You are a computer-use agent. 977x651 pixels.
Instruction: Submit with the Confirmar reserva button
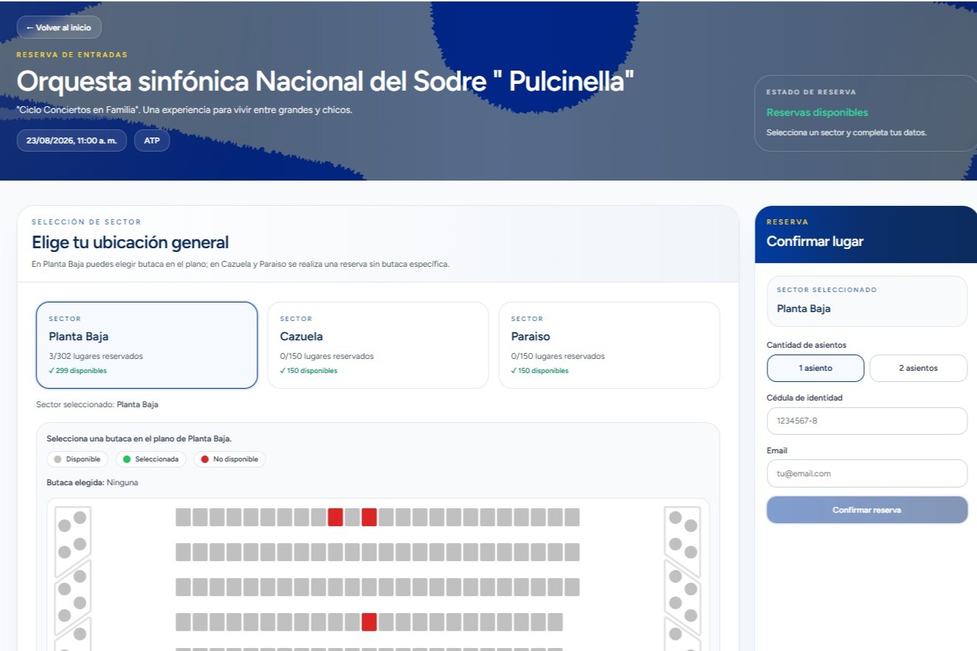tap(867, 510)
